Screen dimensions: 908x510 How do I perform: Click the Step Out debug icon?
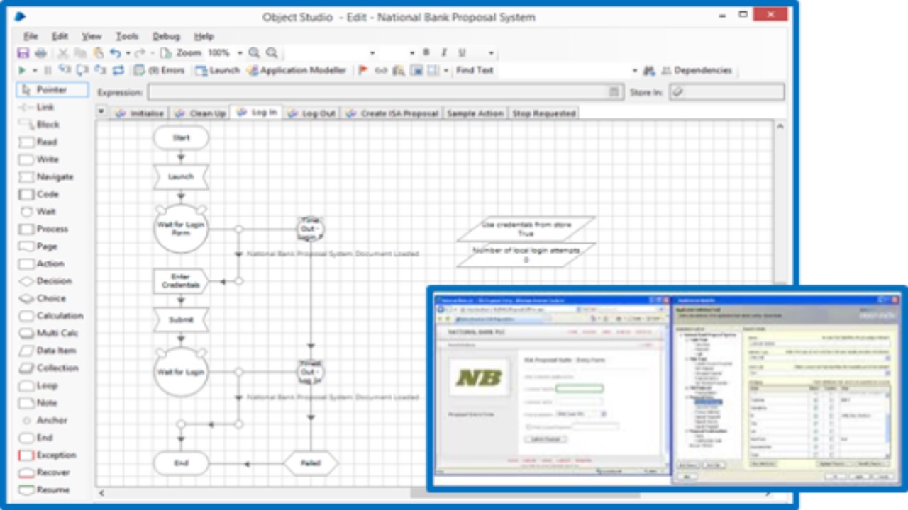click(100, 70)
